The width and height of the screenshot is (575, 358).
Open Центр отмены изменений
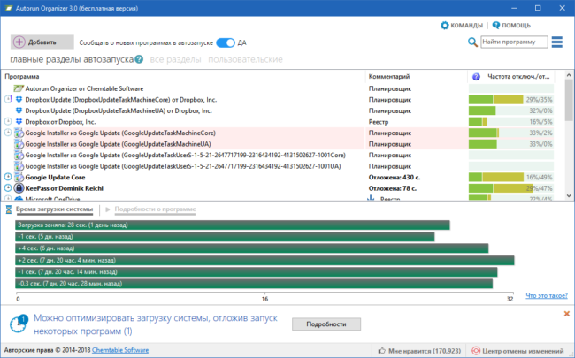click(517, 351)
